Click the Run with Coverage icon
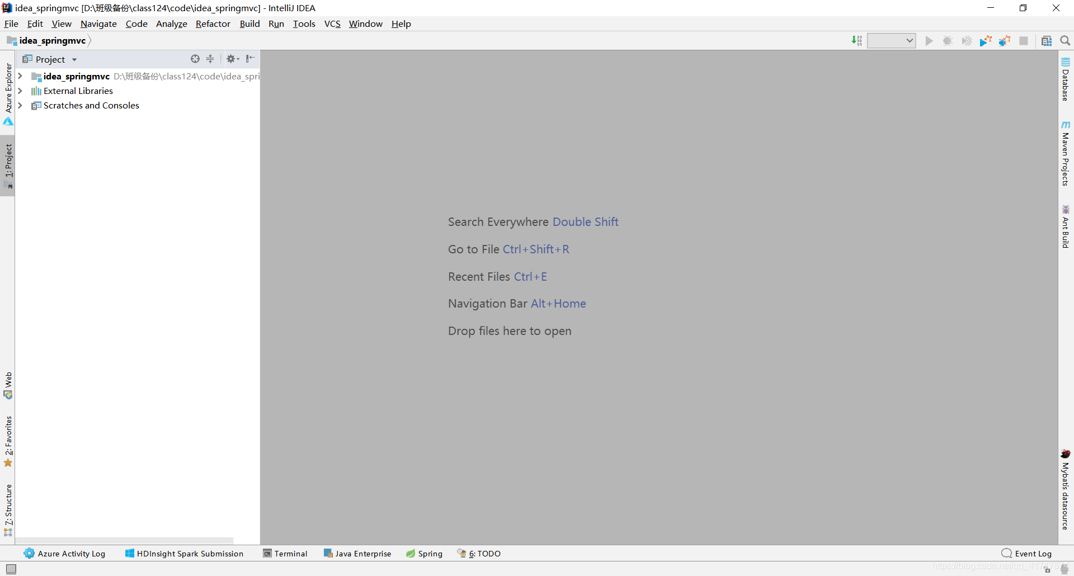Image resolution: width=1074 pixels, height=576 pixels. (x=967, y=41)
